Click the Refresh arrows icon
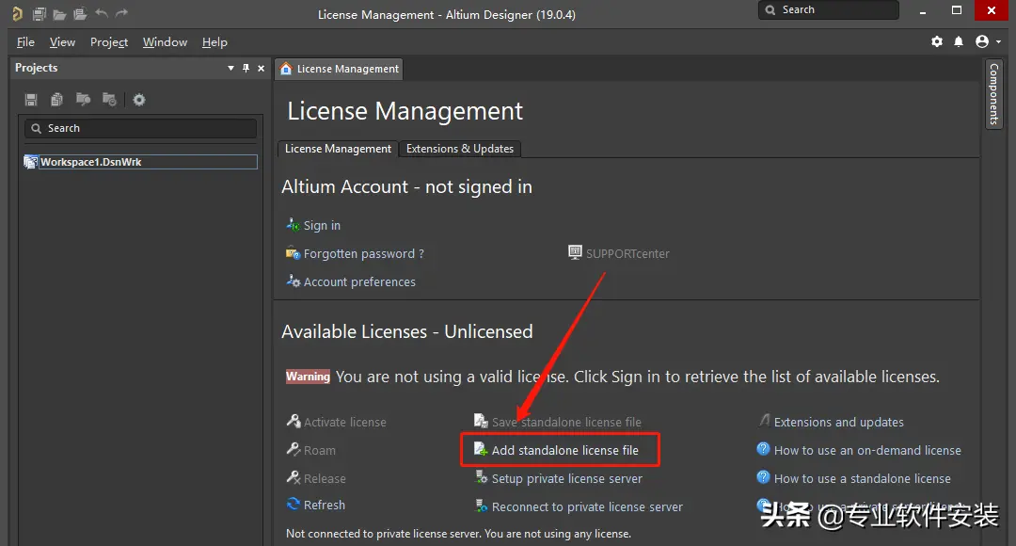The width and height of the screenshot is (1016, 546). point(293,504)
